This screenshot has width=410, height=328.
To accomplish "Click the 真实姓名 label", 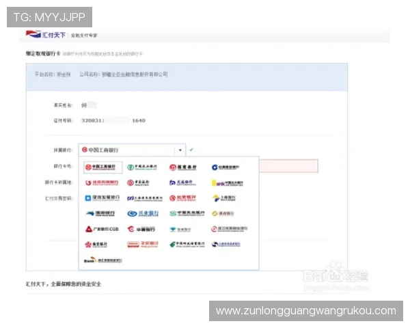I will pos(63,105).
